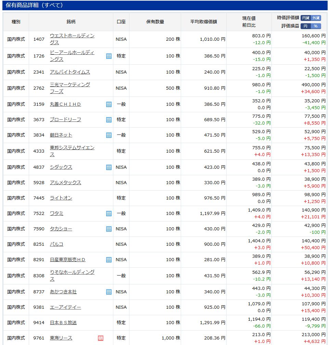
Task: Click the 保有数量 column header
Action: pos(155,22)
